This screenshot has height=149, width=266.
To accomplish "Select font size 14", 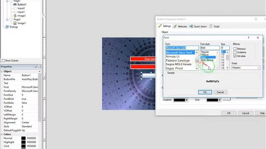I will pyautogui.click(x=223, y=62).
